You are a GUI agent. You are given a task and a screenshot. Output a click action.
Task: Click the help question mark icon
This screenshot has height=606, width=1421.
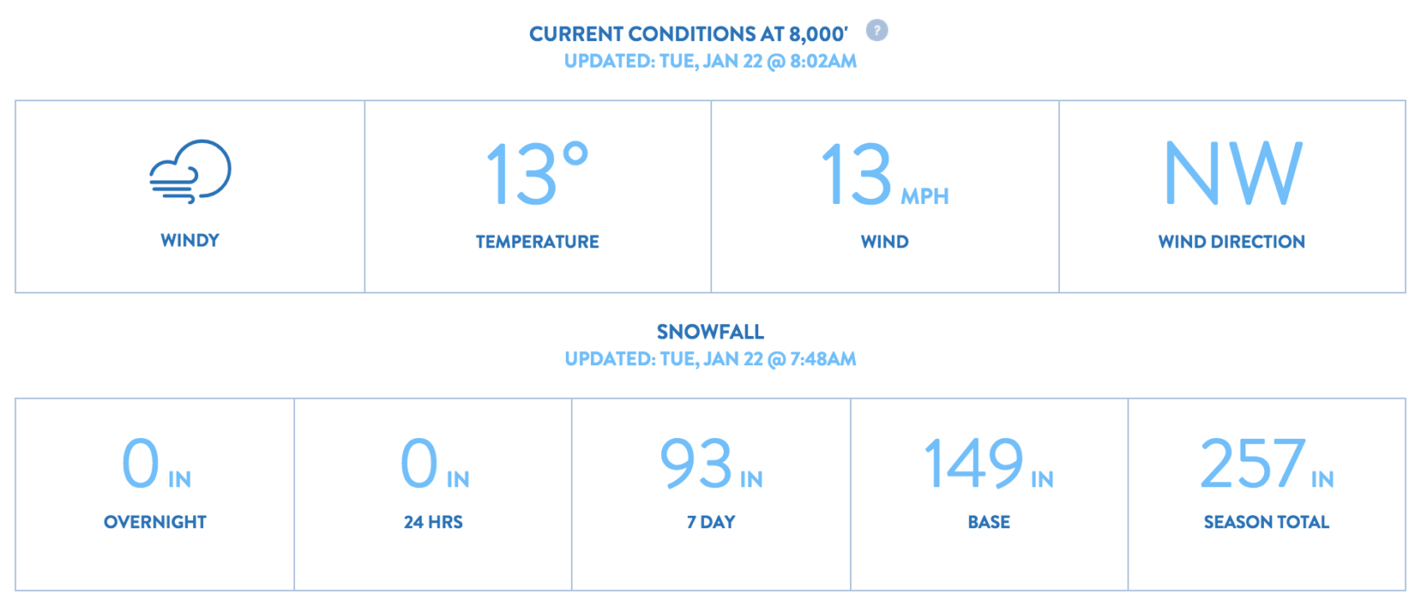877,31
